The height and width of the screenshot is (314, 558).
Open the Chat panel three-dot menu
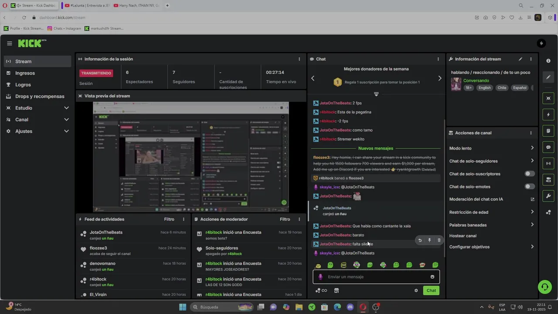tap(438, 59)
